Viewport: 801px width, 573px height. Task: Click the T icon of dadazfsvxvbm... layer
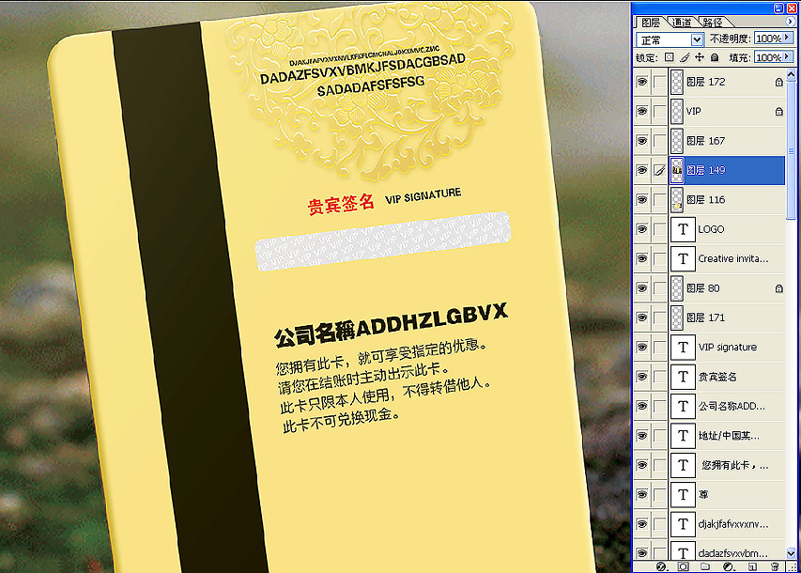click(683, 552)
